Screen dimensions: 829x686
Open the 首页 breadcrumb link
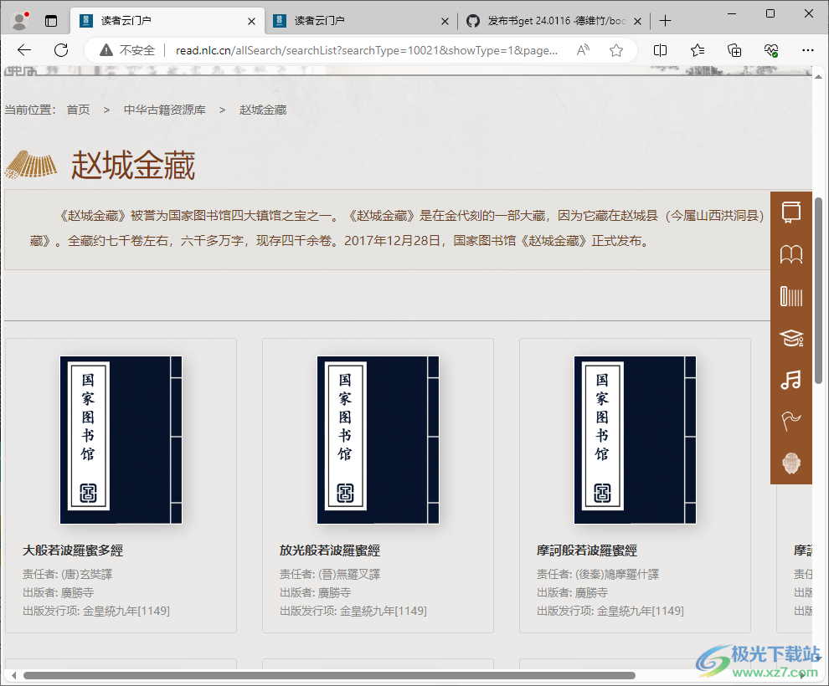(x=78, y=110)
